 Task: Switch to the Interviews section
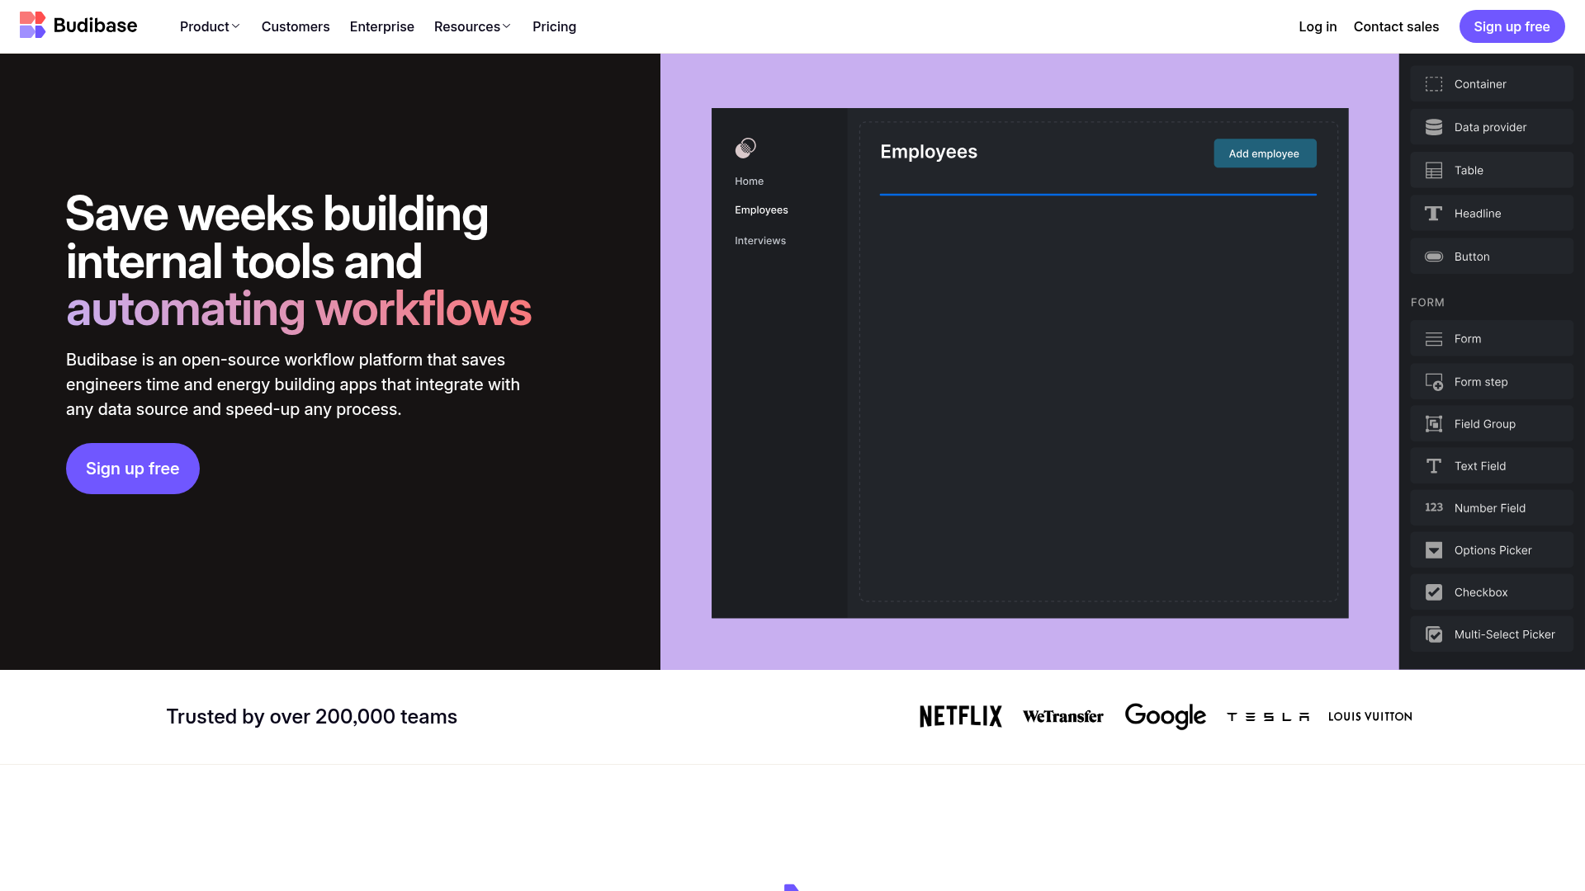759,240
